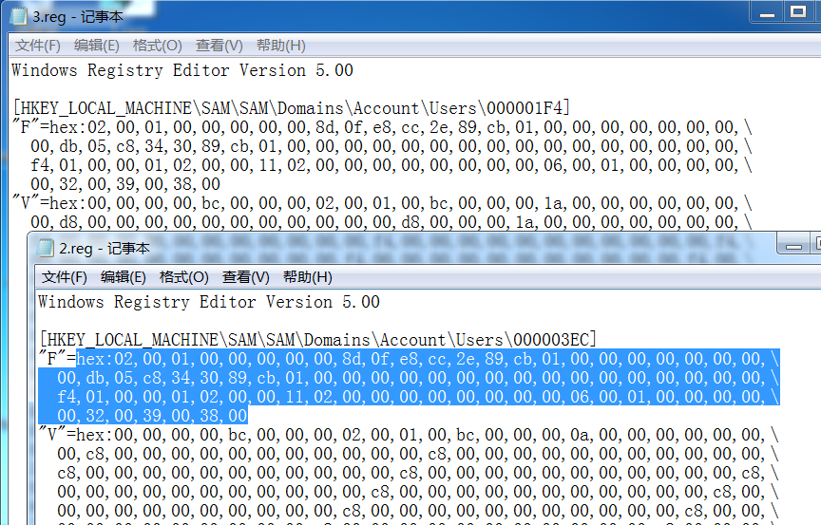The image size is (821, 525).
Task: Maximize the 3.reg Notepad window
Action: (798, 12)
